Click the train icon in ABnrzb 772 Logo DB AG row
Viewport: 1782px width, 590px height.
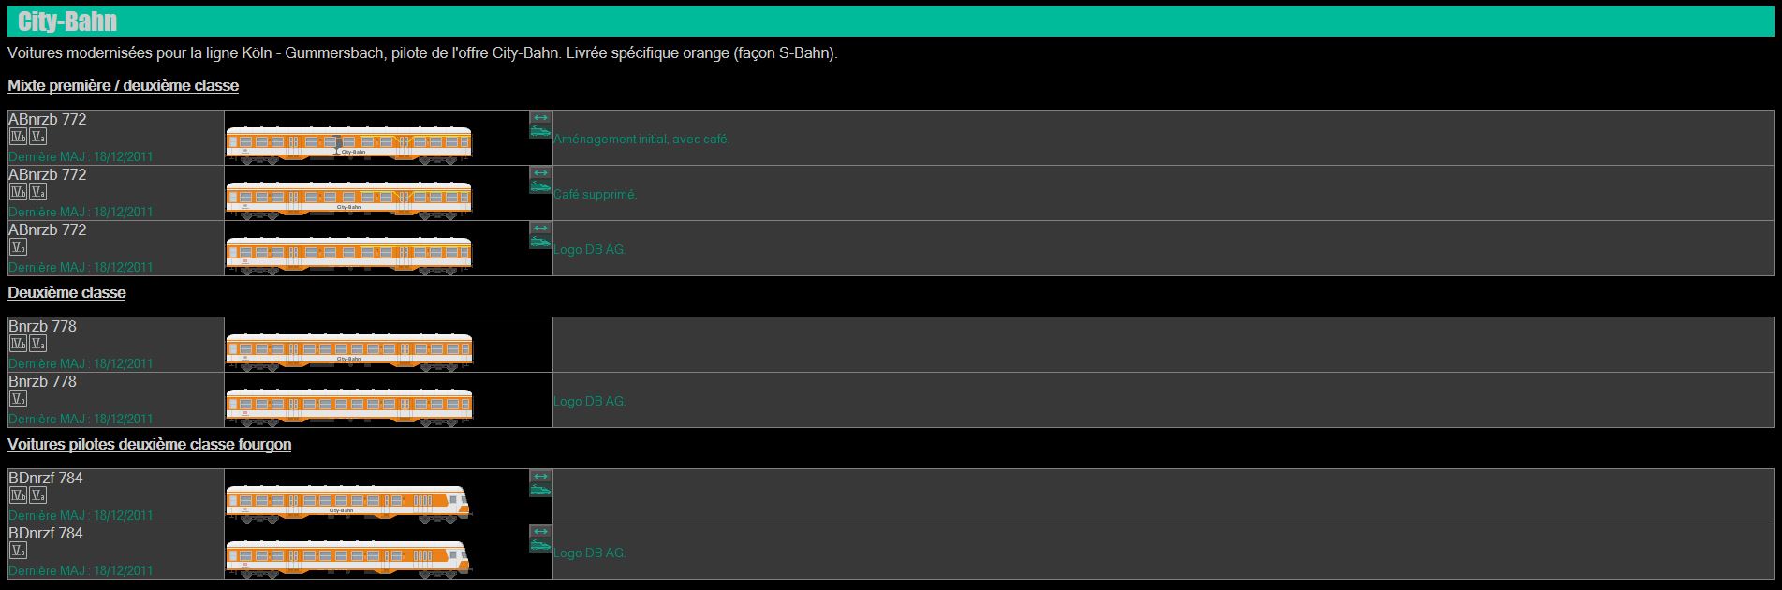(x=540, y=243)
